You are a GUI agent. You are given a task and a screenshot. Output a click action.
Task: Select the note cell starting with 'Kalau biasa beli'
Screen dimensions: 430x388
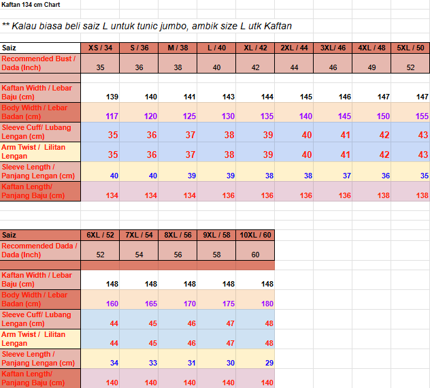coord(147,26)
